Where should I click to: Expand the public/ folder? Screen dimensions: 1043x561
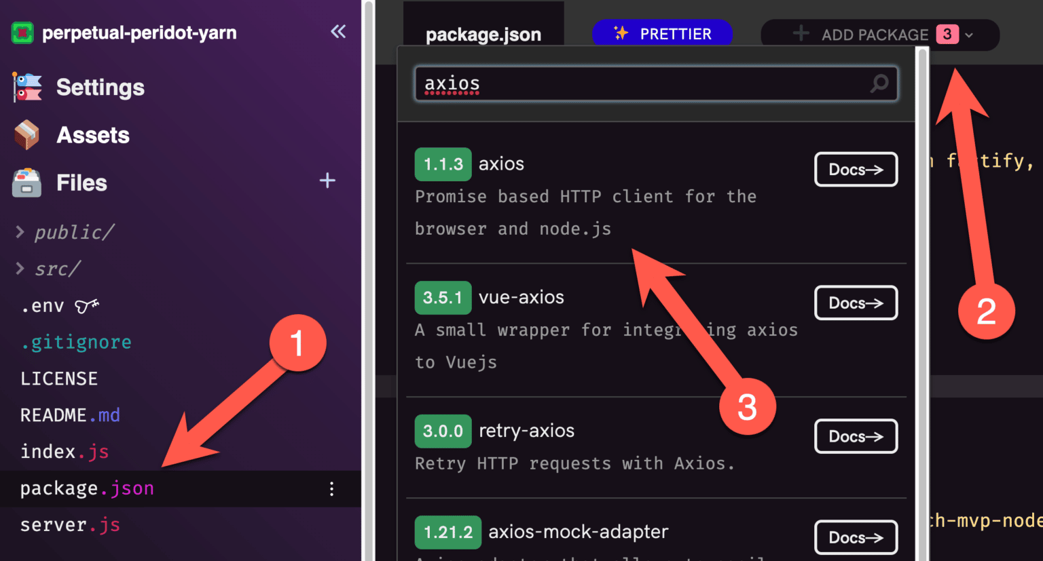(x=20, y=233)
